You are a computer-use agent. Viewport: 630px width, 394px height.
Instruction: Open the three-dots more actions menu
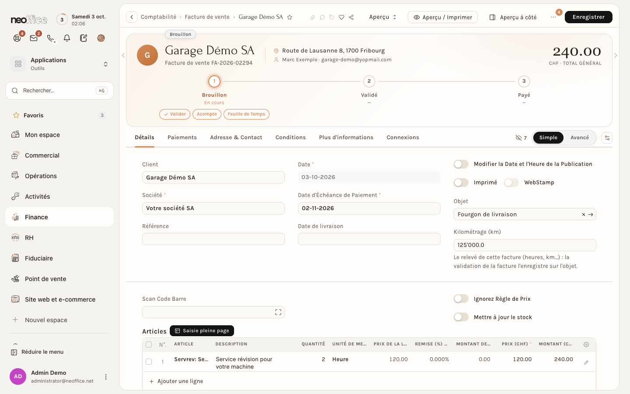click(x=553, y=17)
